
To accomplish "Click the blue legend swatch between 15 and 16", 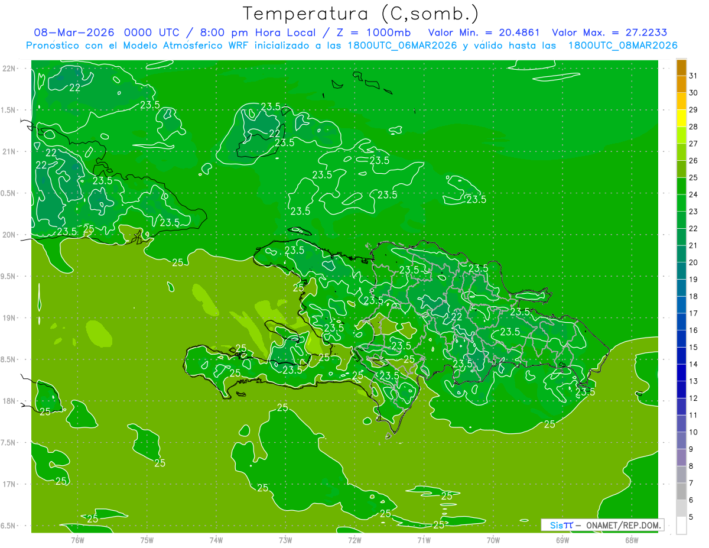I will coord(681,339).
